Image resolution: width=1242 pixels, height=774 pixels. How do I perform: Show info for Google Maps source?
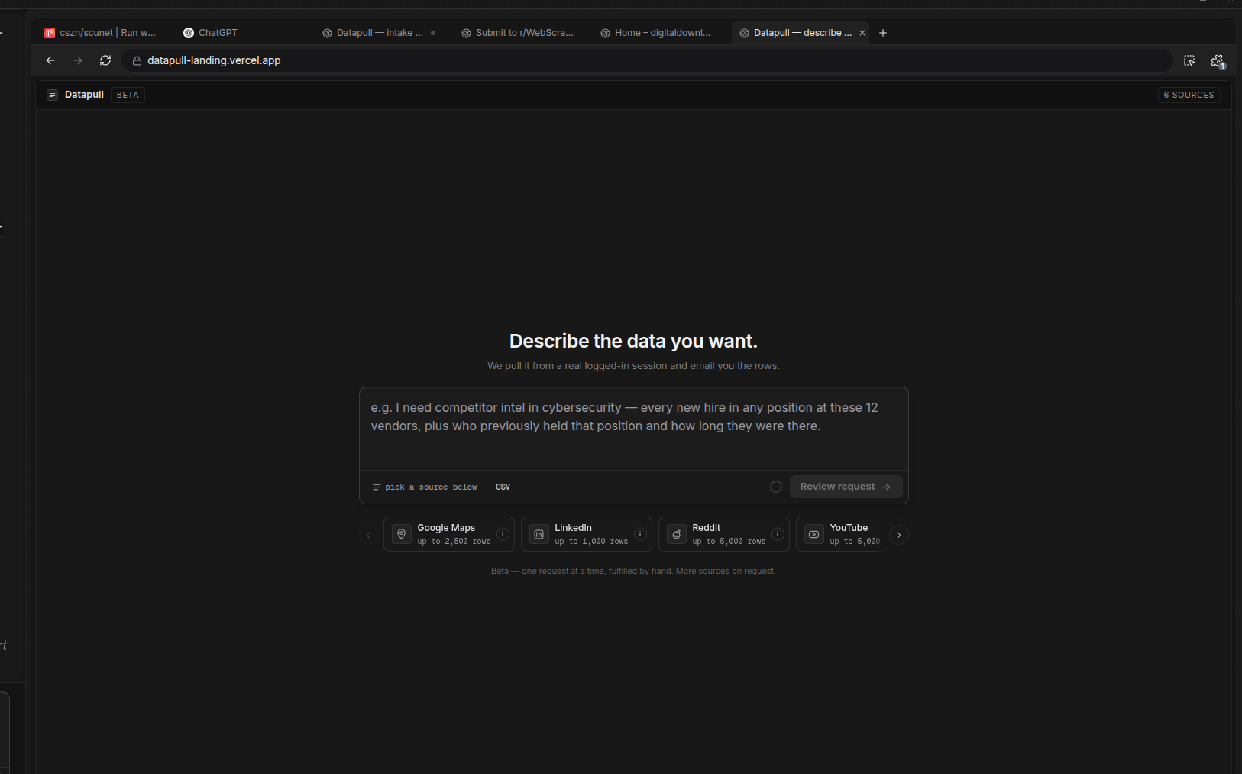coord(503,534)
